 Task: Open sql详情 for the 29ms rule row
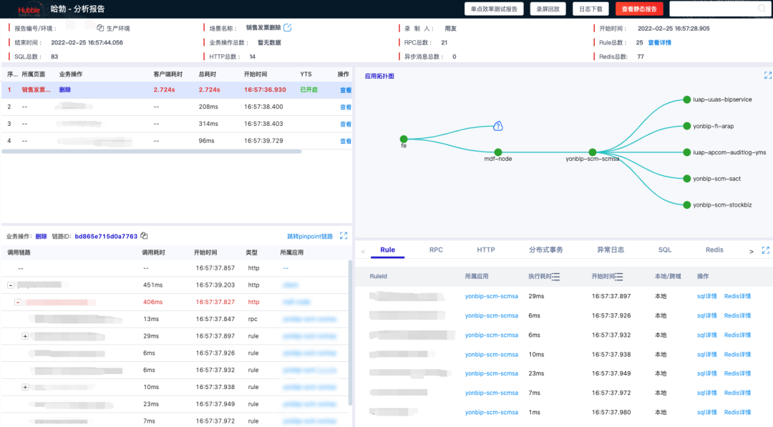[707, 296]
